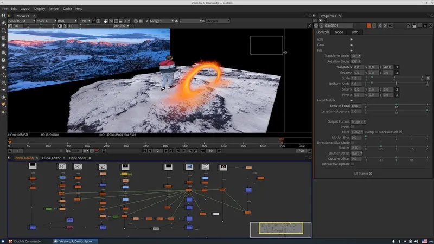Enable the Interactive Update checkbox
Screen dimensions: 434x244
coord(352,164)
